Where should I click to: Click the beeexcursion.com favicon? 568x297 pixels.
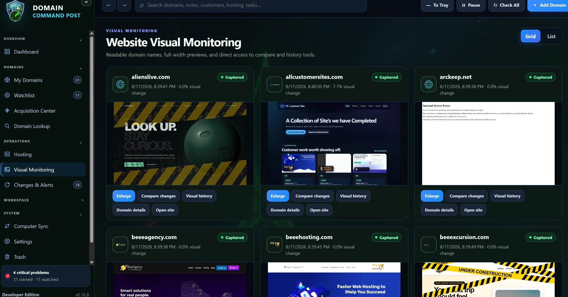428,244
